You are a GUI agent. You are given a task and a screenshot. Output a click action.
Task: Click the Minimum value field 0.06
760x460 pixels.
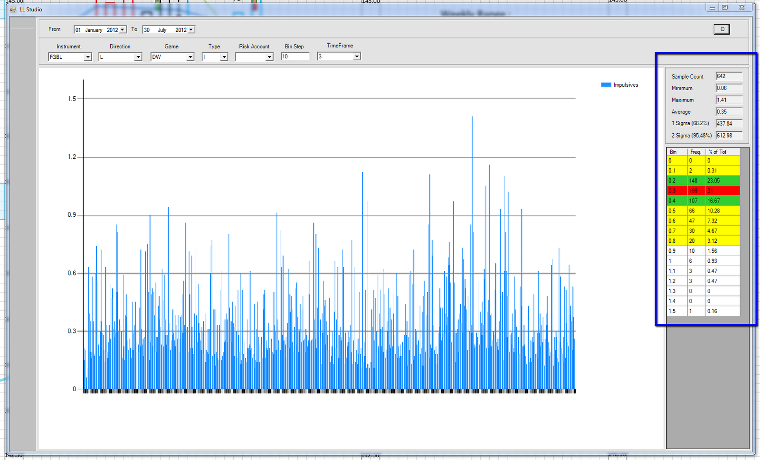point(729,88)
